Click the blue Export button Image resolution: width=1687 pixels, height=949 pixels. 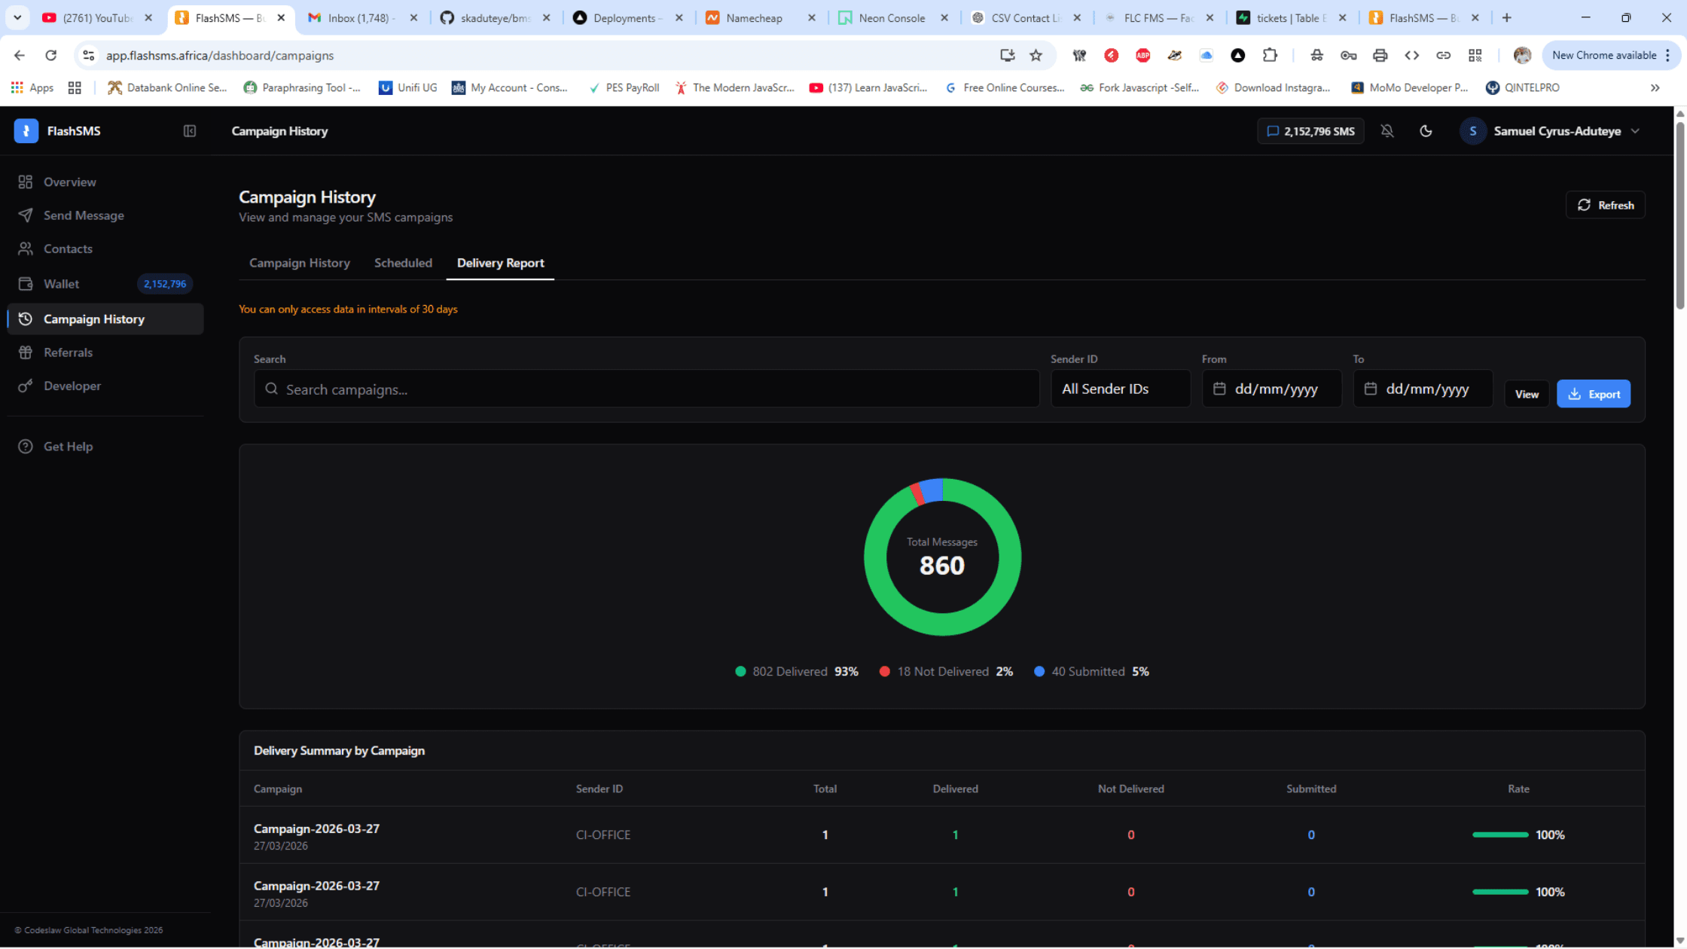point(1593,394)
